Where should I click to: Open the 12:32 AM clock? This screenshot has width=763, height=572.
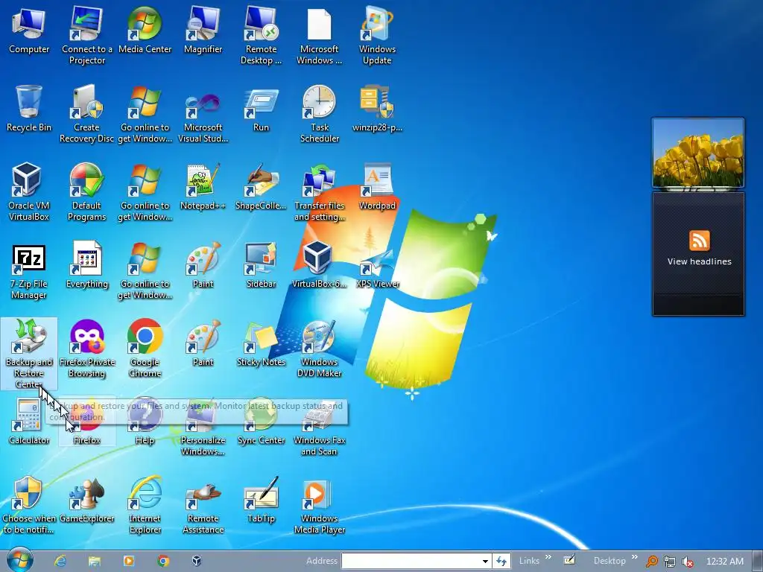coord(724,561)
